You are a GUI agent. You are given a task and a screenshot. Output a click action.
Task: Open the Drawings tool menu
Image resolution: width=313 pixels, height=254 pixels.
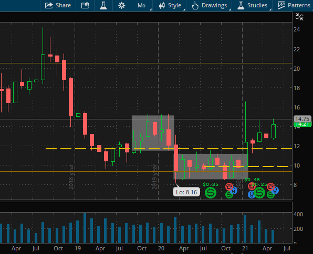point(209,5)
